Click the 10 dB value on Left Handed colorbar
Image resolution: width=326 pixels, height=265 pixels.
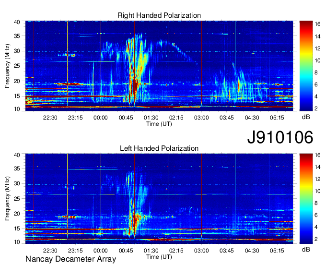(317, 191)
